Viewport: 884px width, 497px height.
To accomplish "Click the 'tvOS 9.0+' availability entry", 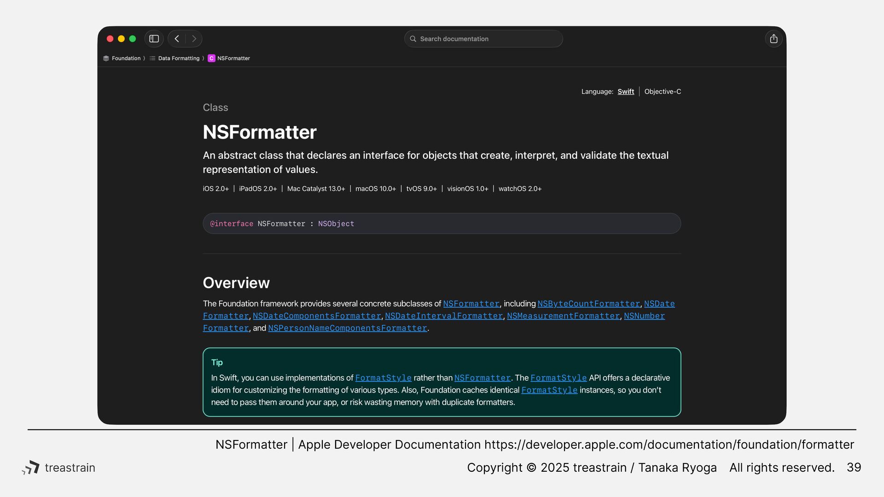I will pyautogui.click(x=421, y=189).
